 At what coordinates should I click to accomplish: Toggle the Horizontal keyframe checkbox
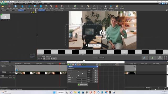point(96,71)
